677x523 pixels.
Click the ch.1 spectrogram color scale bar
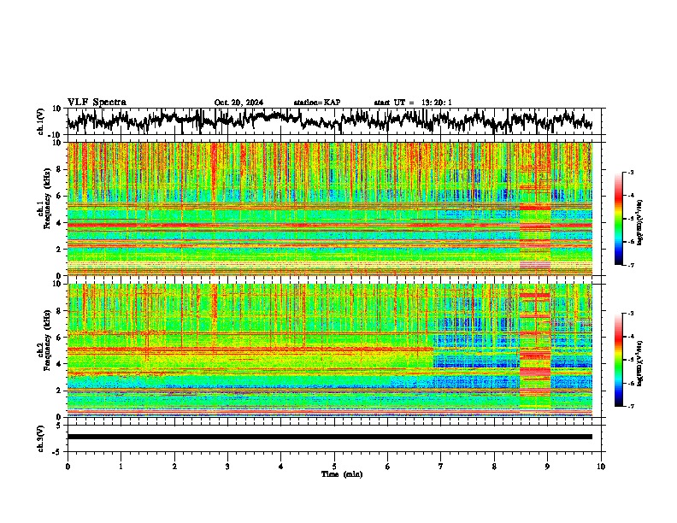(x=618, y=219)
